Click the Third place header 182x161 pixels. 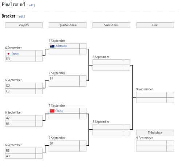155,132
